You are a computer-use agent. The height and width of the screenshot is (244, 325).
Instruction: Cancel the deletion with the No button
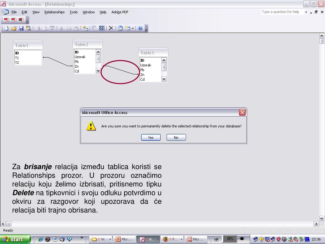point(176,137)
